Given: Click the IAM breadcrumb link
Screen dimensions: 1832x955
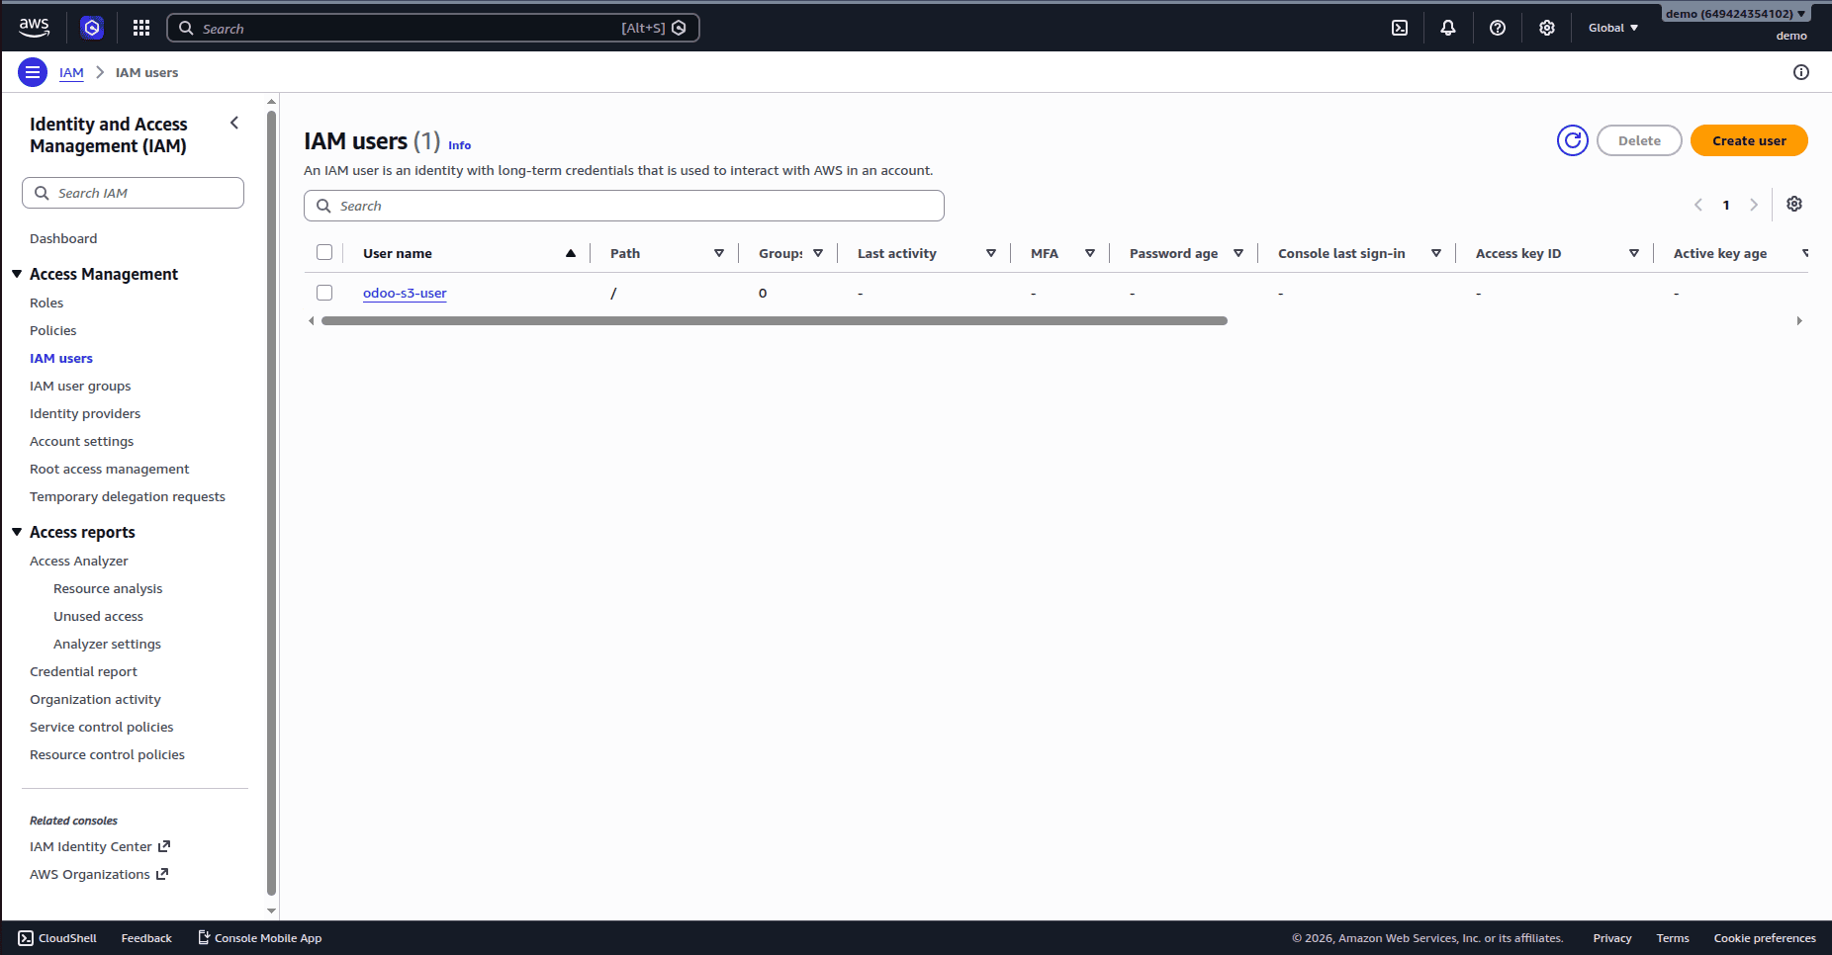Looking at the screenshot, I should (x=71, y=72).
